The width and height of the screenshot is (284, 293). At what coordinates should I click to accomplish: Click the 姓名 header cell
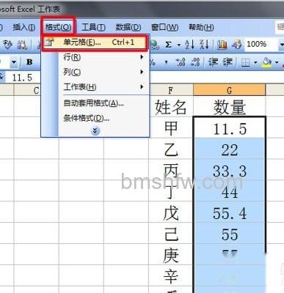click(171, 106)
